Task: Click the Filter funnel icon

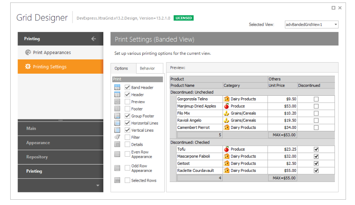Action: click(117, 137)
